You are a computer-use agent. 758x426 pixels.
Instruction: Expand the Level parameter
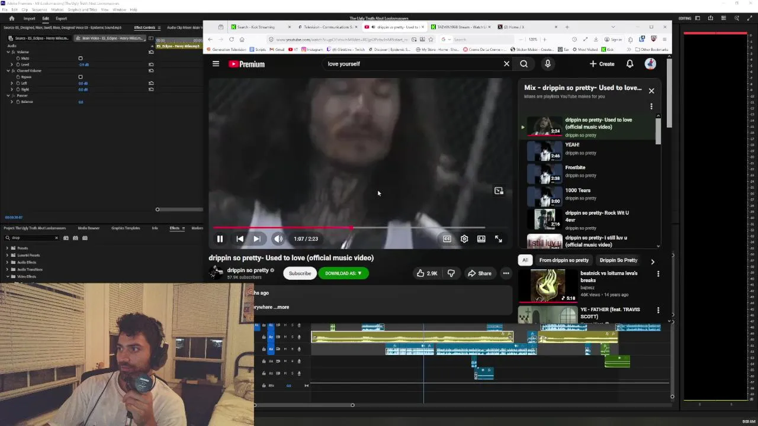coord(12,64)
